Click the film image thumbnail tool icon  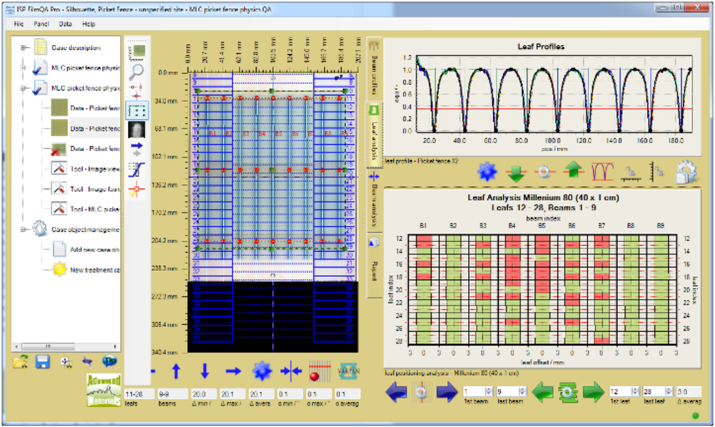click(x=136, y=51)
